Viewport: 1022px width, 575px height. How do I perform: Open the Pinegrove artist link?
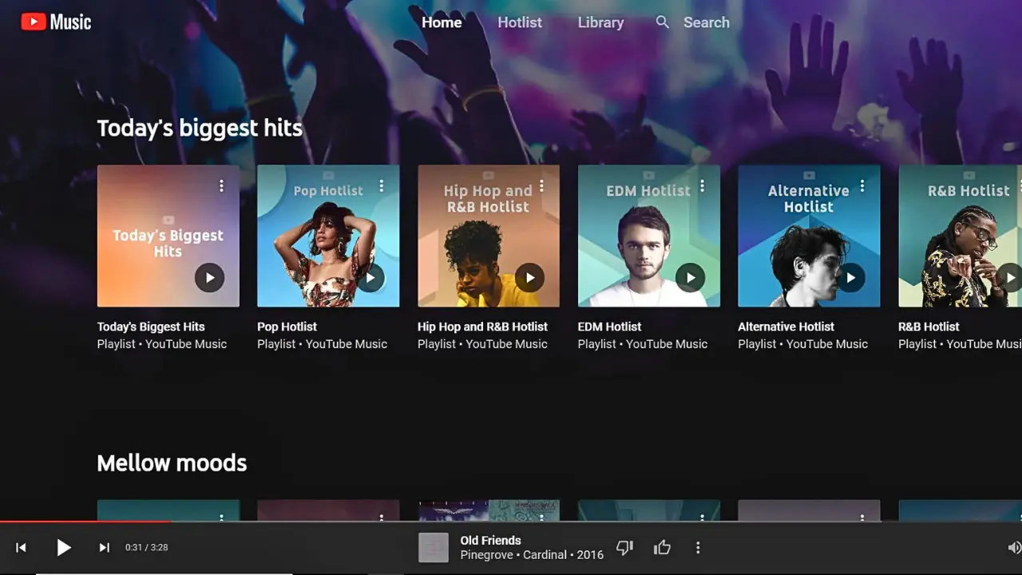487,555
